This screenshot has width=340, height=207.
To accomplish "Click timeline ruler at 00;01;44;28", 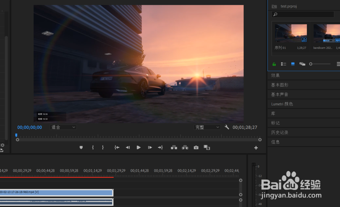I will coord(139,171).
